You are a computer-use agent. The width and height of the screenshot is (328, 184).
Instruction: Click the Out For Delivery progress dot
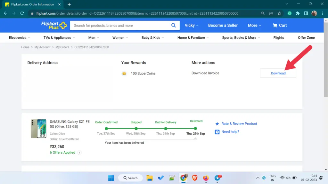pos(166,128)
